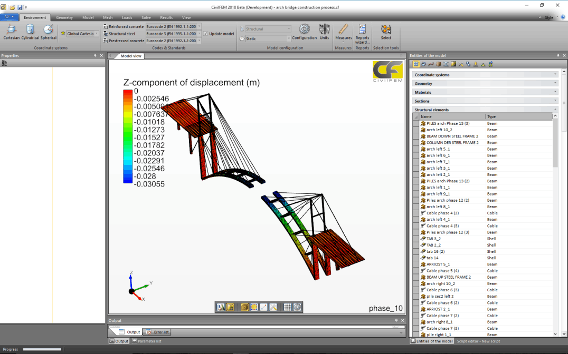Click the red top swatch of color legend
Screen dimensions: 568x354
tap(128, 93)
